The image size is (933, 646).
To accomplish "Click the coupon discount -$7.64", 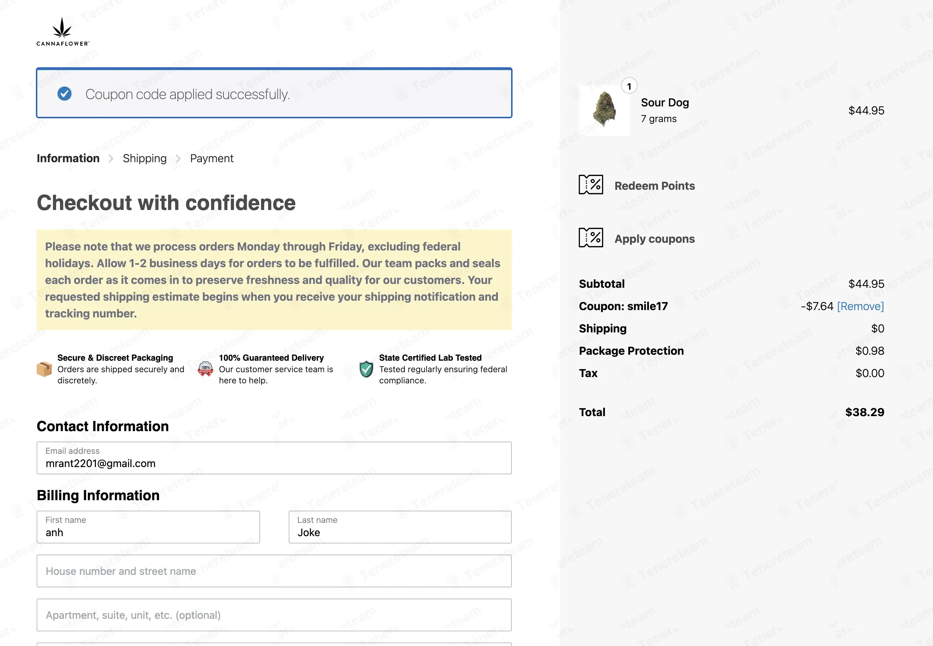I will (817, 306).
